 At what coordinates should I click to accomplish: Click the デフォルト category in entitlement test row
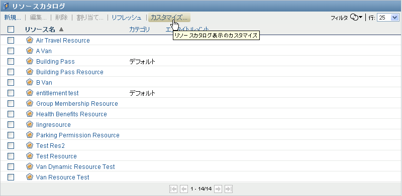point(142,93)
